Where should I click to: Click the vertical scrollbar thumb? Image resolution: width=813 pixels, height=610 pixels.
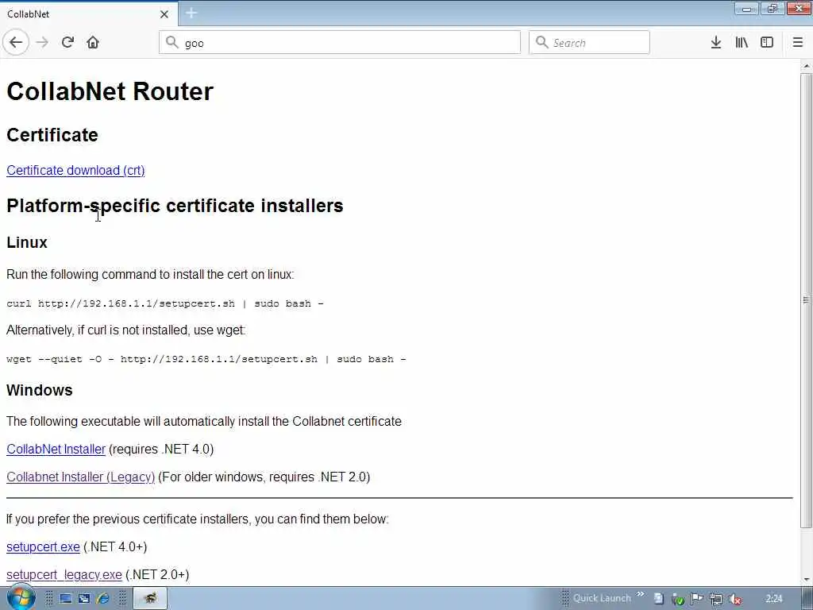point(807,301)
